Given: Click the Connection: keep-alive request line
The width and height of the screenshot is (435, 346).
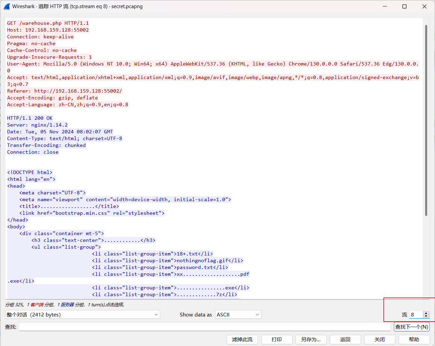Looking at the screenshot, I should (40, 37).
